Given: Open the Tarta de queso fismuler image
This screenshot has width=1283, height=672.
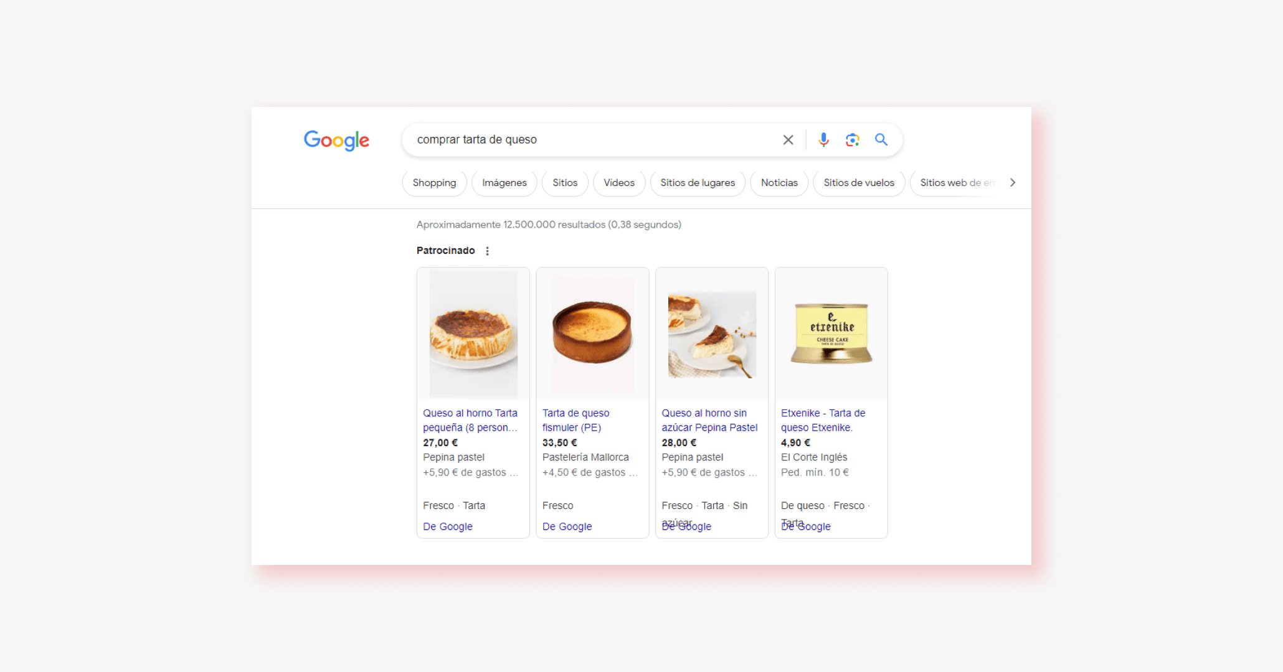Looking at the screenshot, I should 592,334.
